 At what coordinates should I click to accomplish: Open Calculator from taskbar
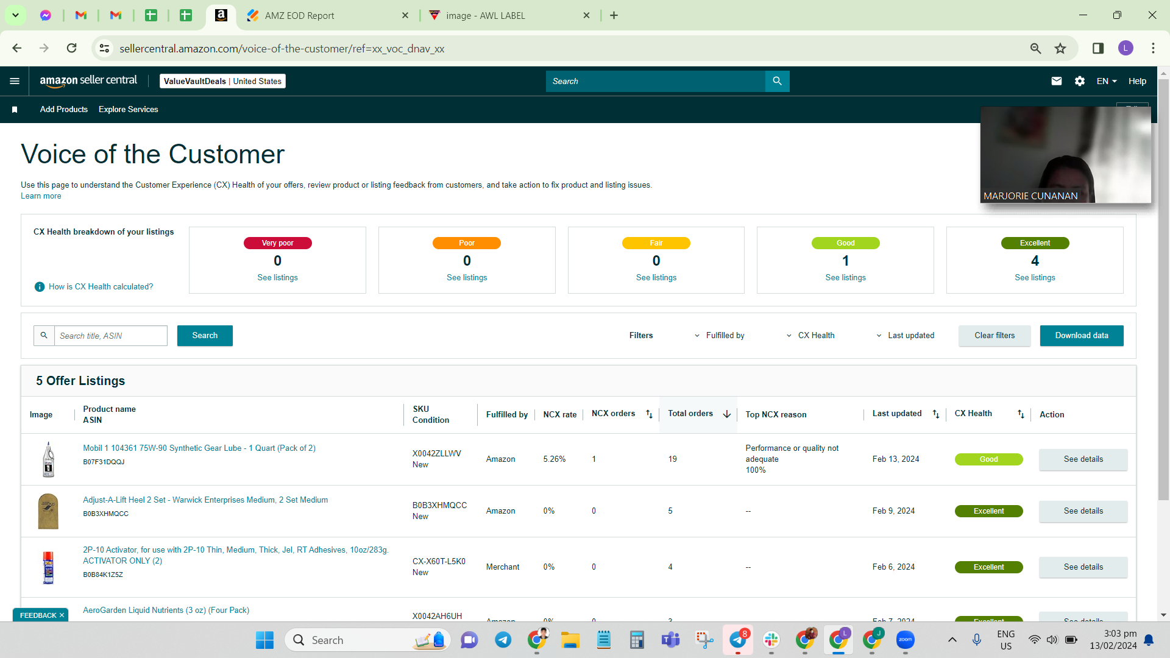point(637,640)
